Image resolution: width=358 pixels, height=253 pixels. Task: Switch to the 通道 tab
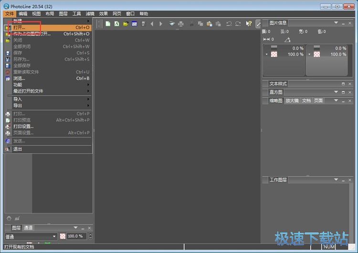(28, 228)
